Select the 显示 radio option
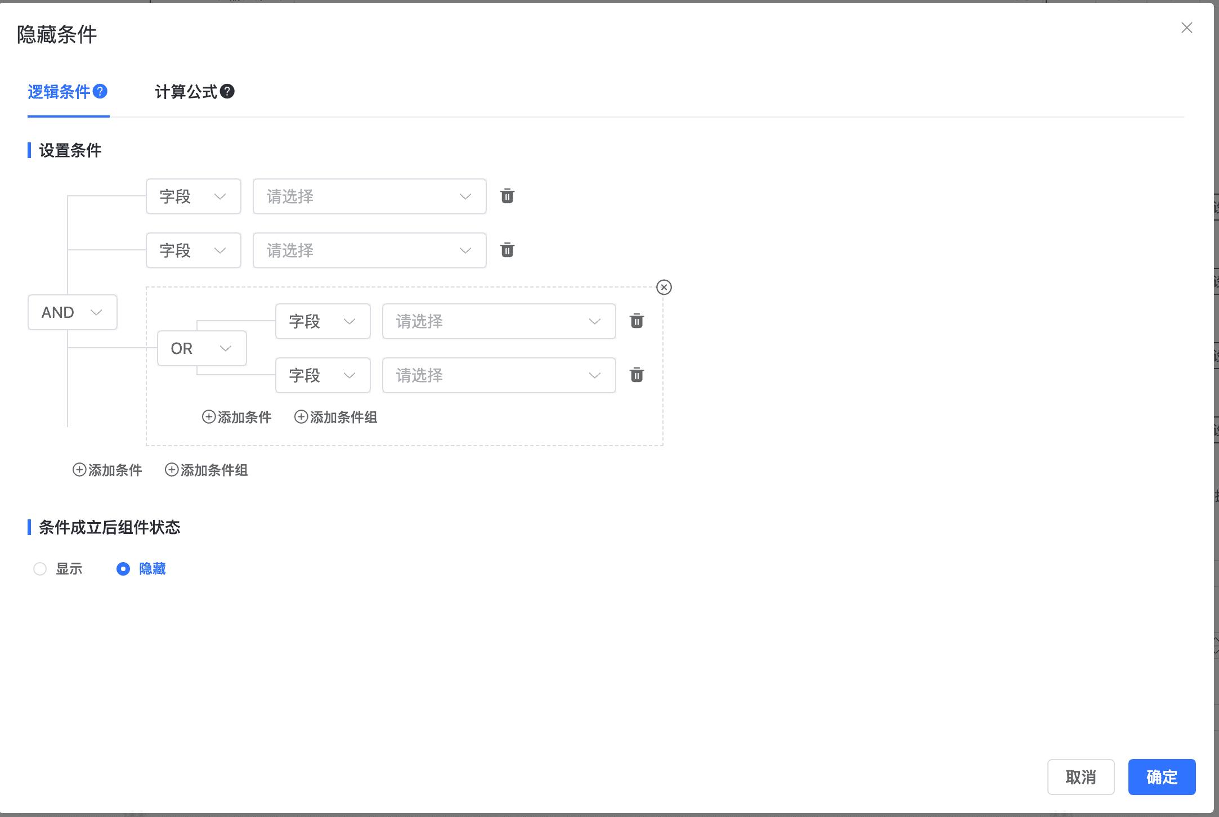This screenshot has height=817, width=1219. tap(58, 569)
